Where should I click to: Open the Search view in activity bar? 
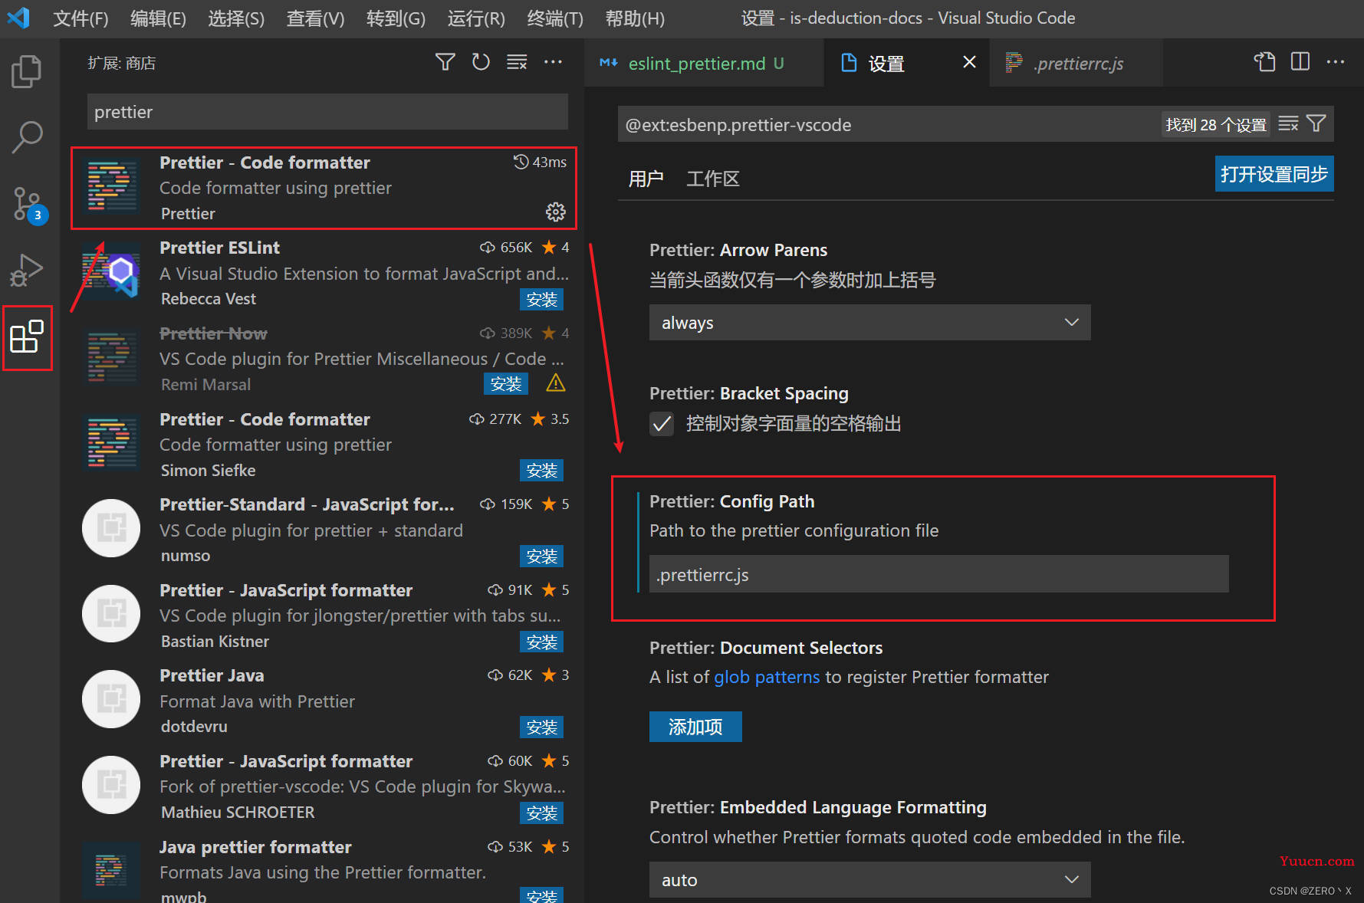click(x=27, y=137)
